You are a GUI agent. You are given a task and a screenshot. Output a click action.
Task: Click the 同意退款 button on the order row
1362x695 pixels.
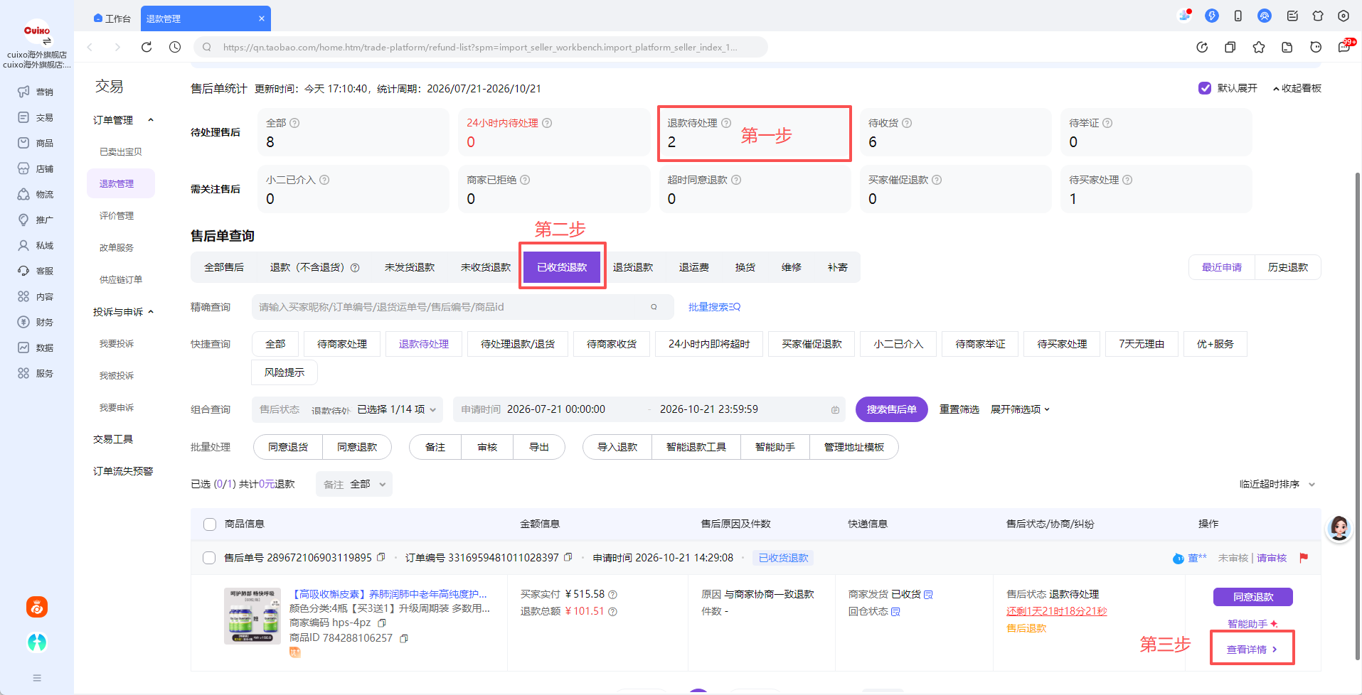1252,597
